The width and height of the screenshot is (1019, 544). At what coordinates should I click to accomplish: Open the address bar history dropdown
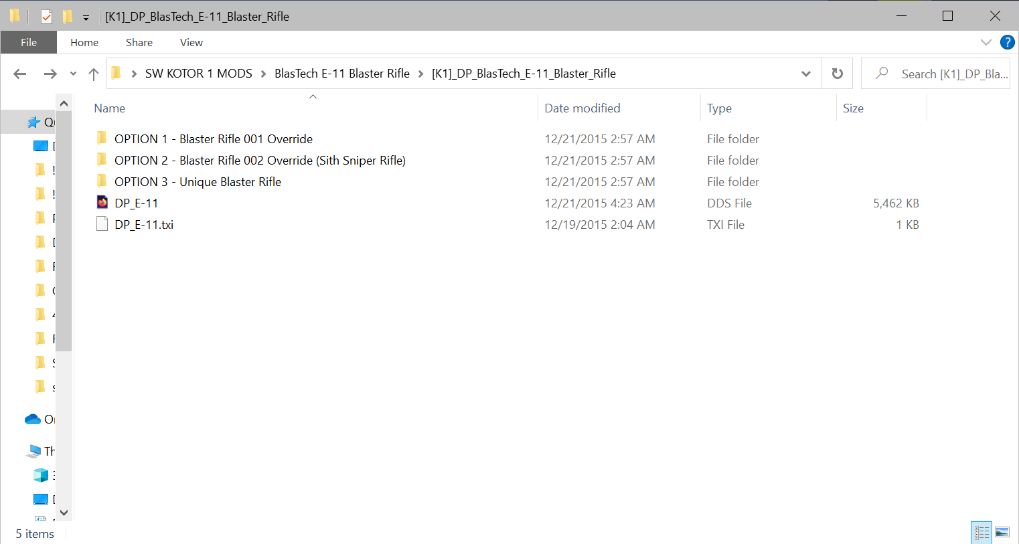pos(806,74)
